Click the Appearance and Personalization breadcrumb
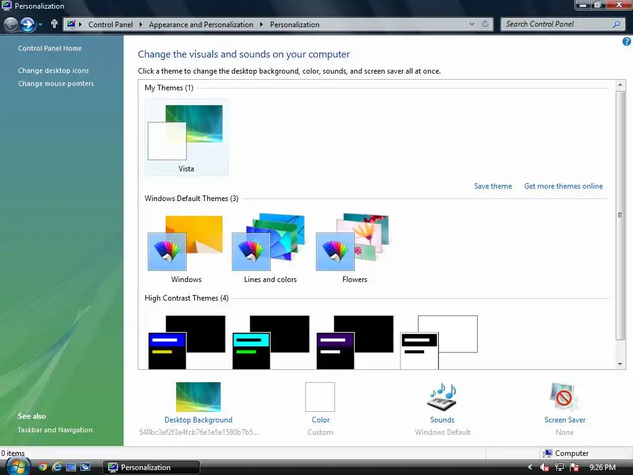633x475 pixels. coord(201,25)
